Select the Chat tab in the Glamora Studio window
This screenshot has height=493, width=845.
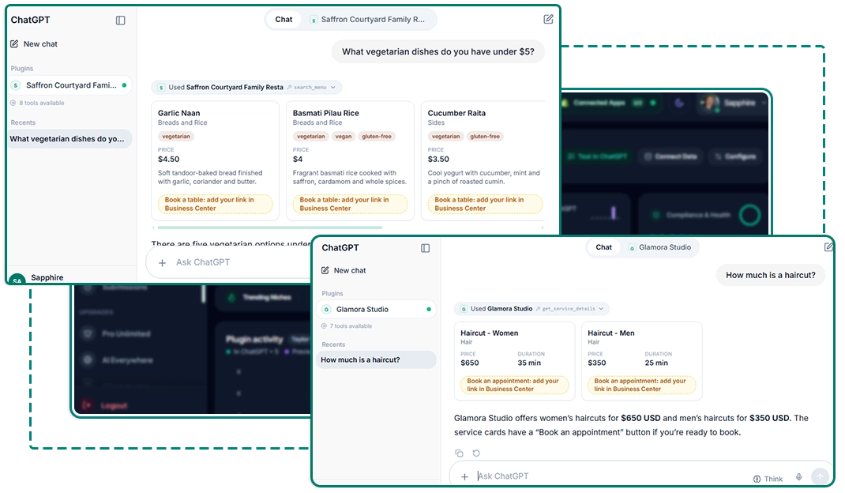point(603,247)
